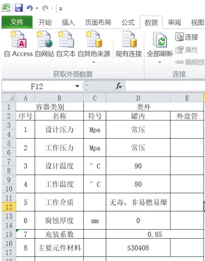The height and width of the screenshot is (261, 205).
Task: Switch to the 插入 ribbon tab
Action: [x=68, y=23]
